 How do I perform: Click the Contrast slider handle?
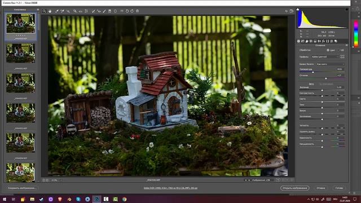pos(322,96)
